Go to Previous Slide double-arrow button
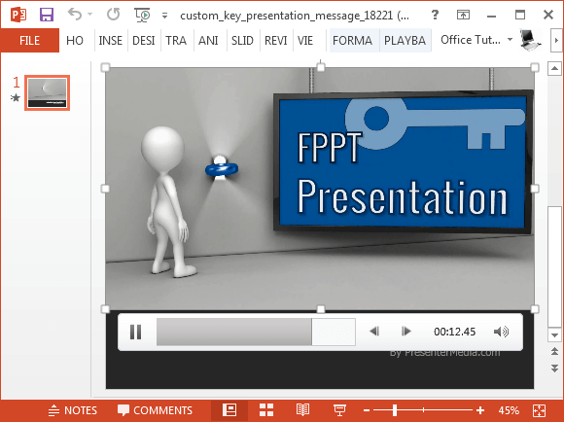Screen dimensions: 564x422 pyautogui.click(x=554, y=351)
